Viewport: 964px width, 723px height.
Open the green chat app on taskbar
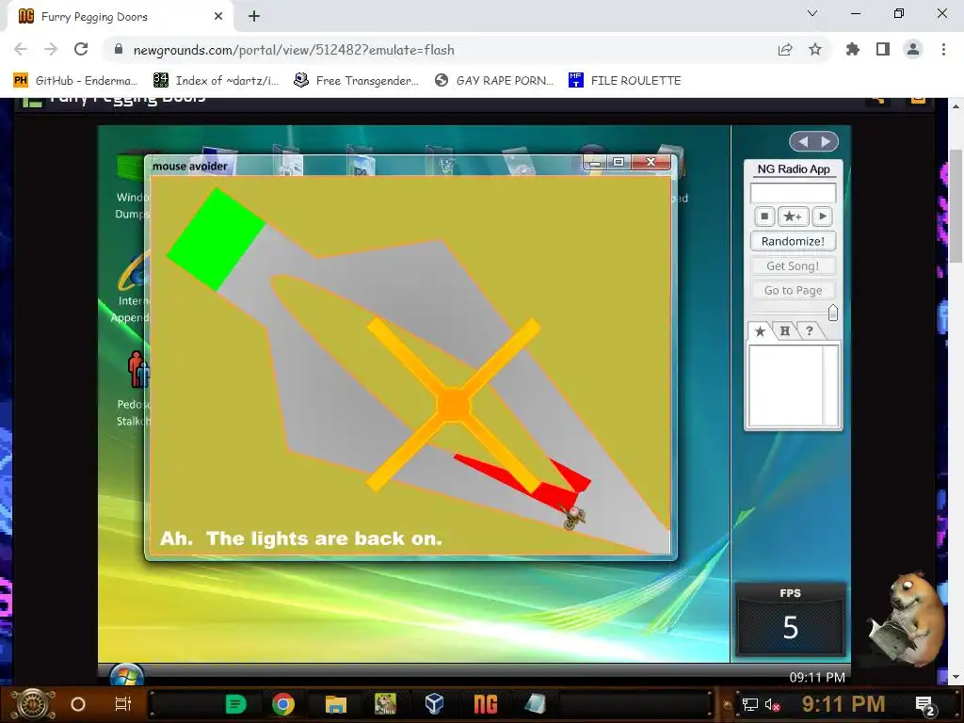[x=236, y=704]
